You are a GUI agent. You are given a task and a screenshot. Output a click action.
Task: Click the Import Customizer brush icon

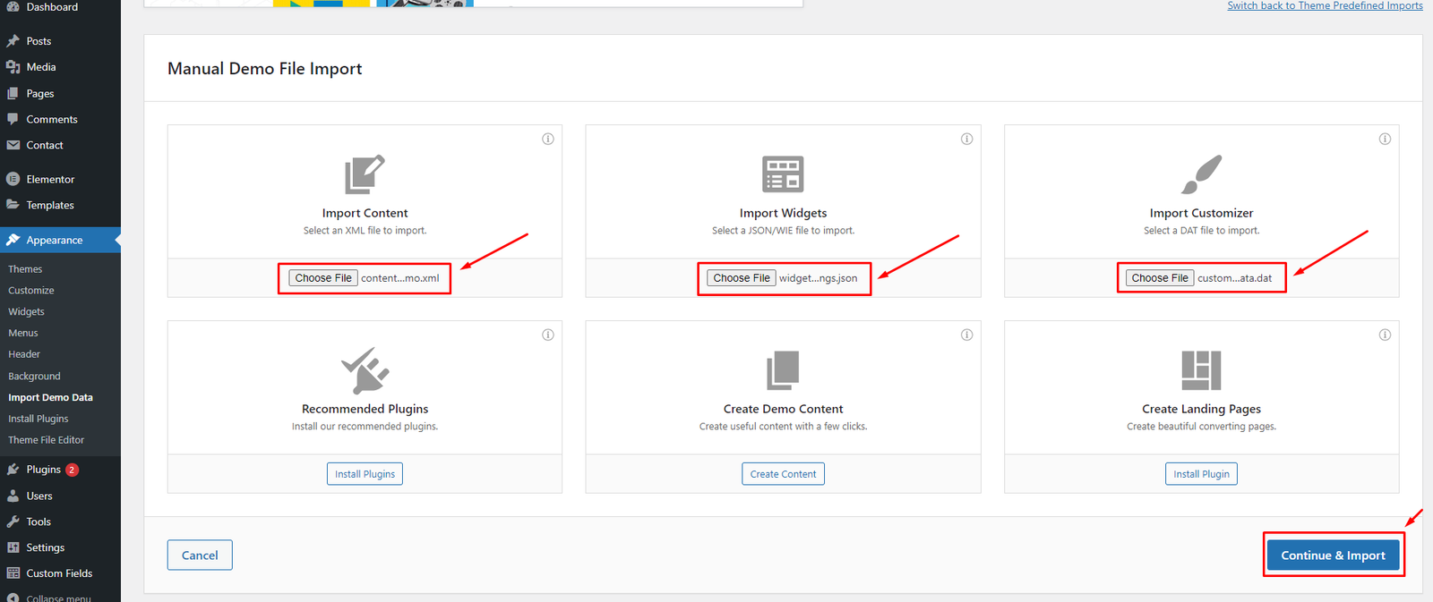[1201, 174]
